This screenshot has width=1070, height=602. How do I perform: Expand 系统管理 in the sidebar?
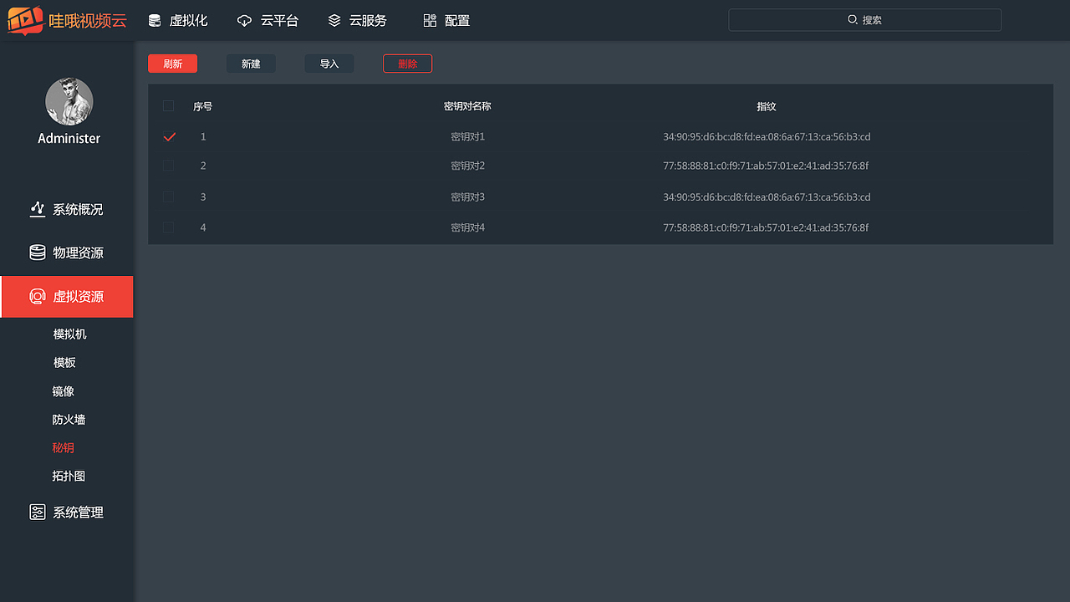(x=67, y=513)
